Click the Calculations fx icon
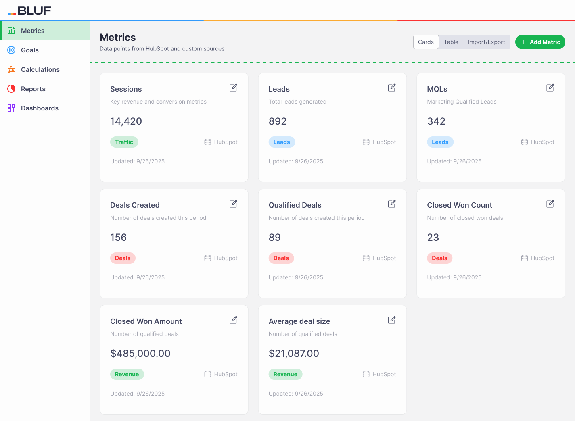 pos(11,69)
